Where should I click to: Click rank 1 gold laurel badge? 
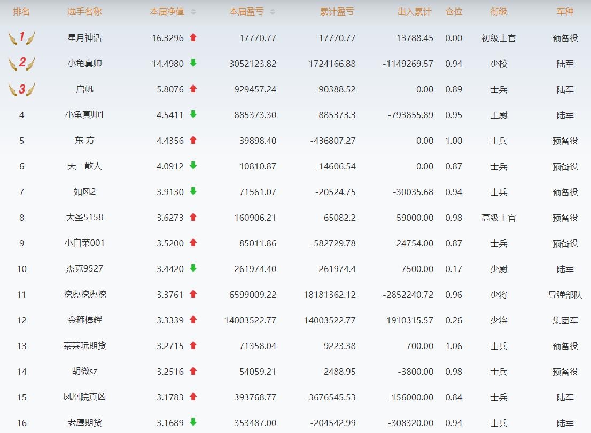pos(21,38)
